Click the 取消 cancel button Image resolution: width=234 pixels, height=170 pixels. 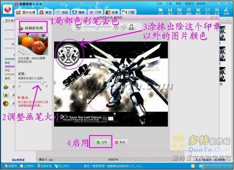120,142
